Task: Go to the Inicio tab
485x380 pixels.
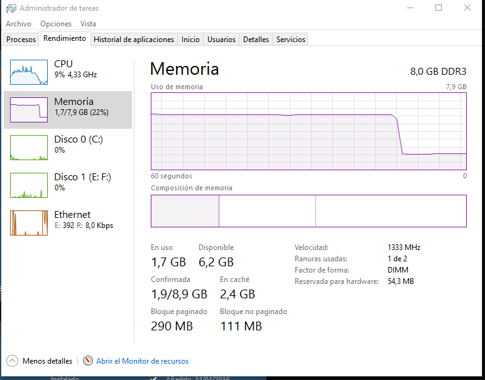Action: point(190,40)
